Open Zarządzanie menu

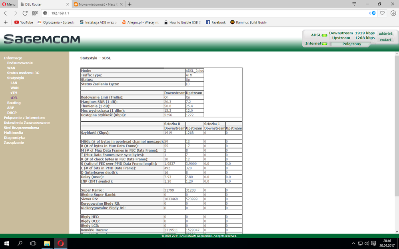pyautogui.click(x=14, y=142)
